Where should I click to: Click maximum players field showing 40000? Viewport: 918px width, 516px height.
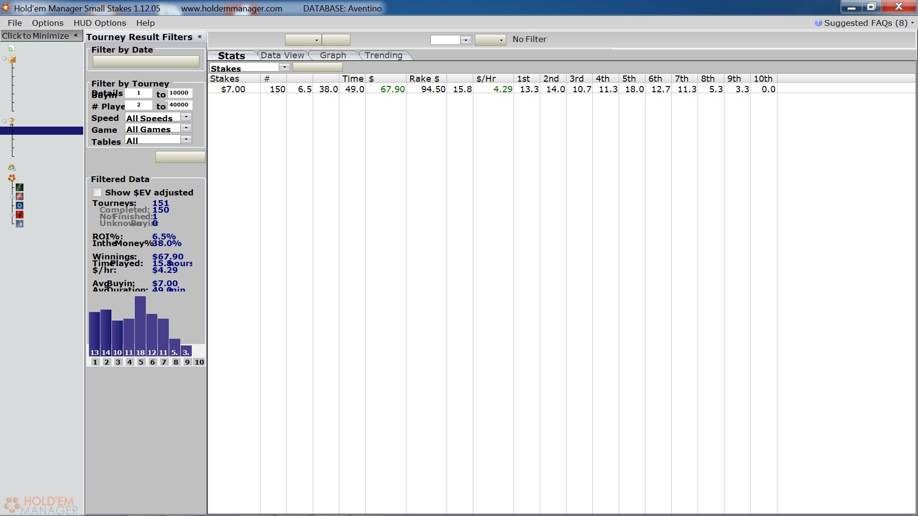click(180, 105)
